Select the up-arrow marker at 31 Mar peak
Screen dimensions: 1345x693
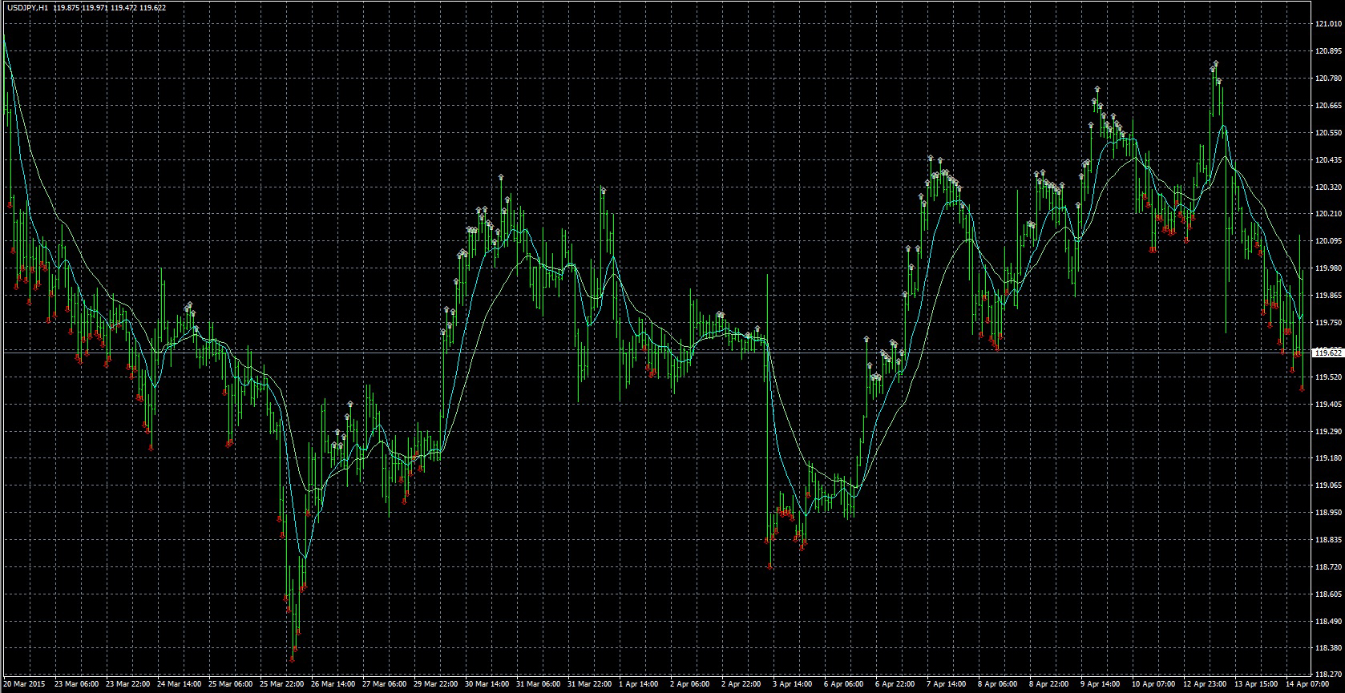point(603,191)
